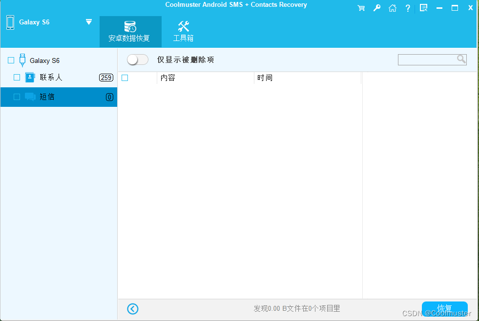This screenshot has height=321, width=479.
Task: Toggle the 仅显示被删除项 switch
Action: (x=138, y=60)
